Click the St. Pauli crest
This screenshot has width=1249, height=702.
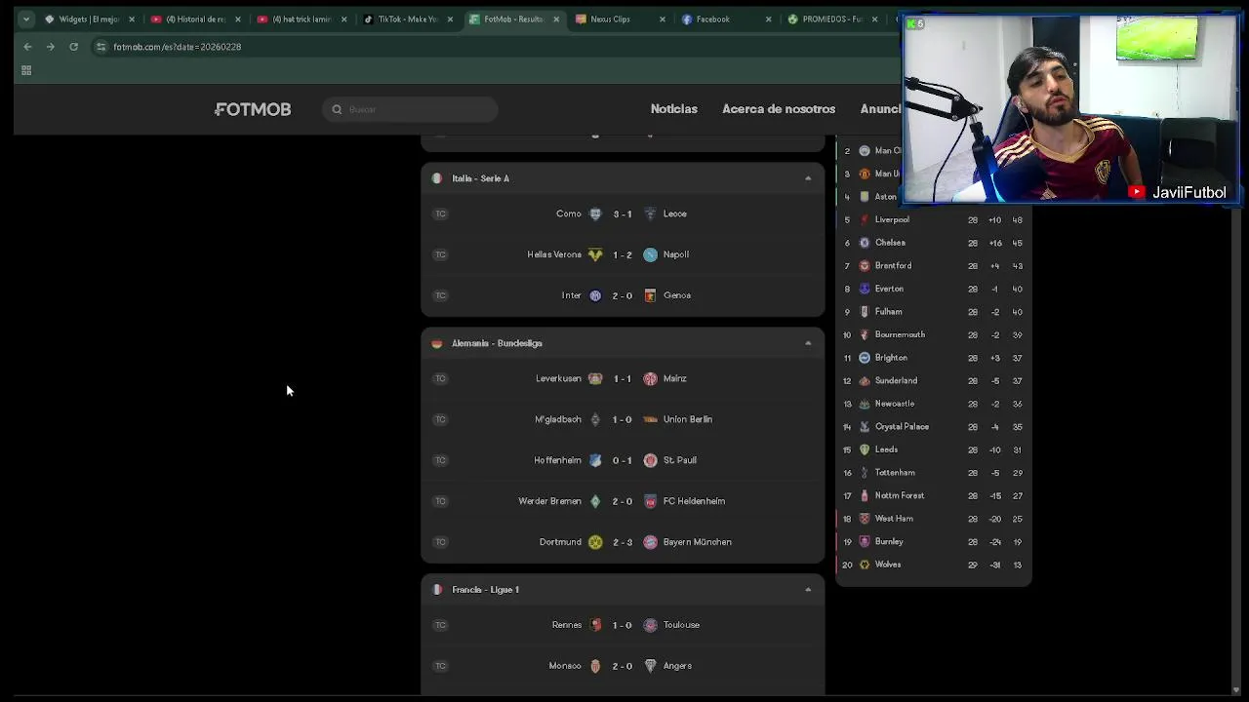click(650, 460)
